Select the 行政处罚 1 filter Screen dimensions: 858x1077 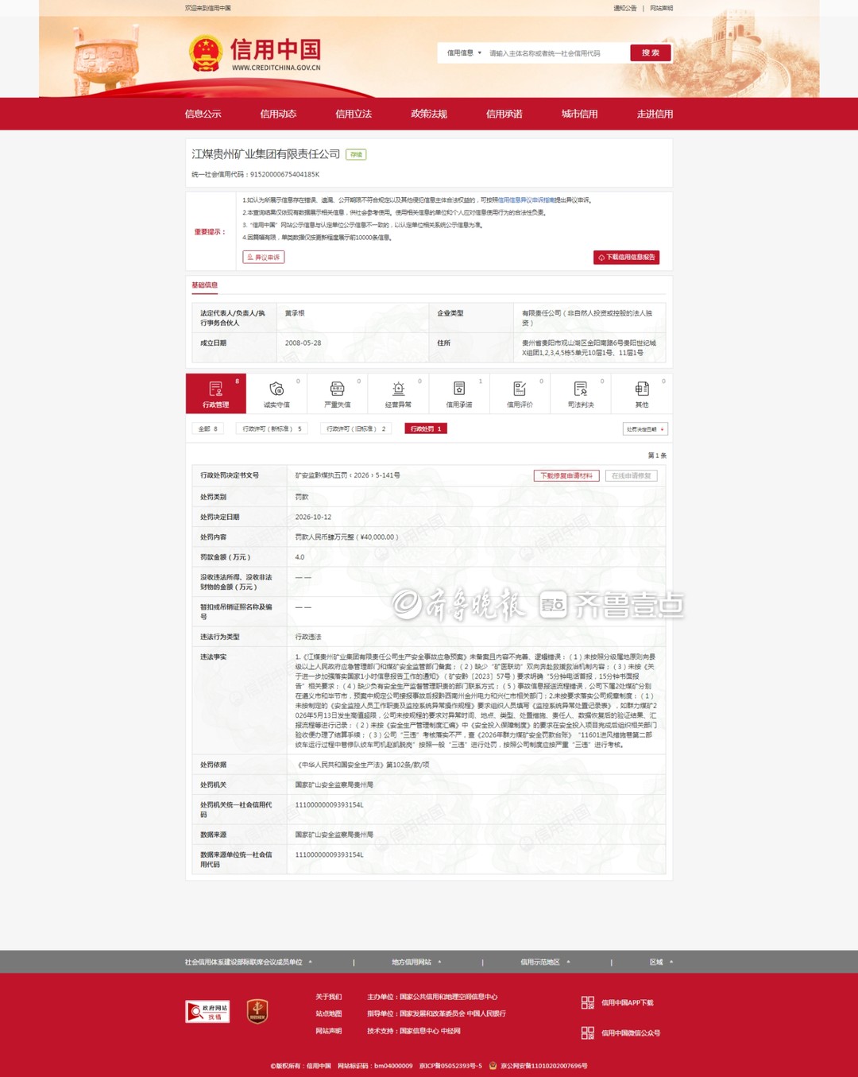(x=426, y=429)
